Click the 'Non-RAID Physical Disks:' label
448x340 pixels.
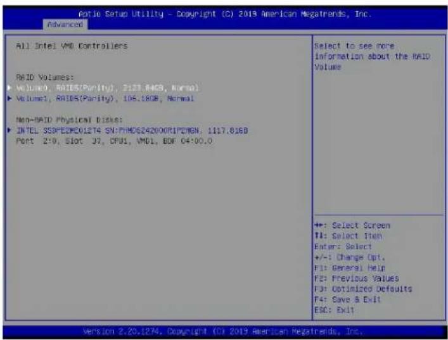pos(70,120)
